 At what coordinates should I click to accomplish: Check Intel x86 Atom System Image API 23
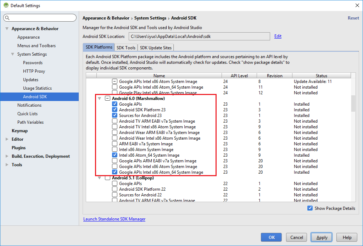[x=115, y=150]
